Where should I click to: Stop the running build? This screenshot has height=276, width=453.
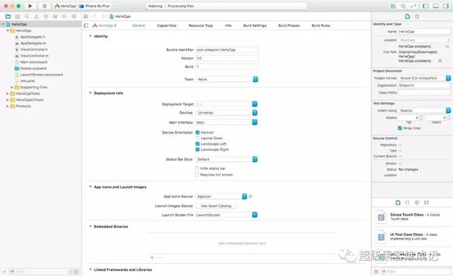click(x=45, y=6)
